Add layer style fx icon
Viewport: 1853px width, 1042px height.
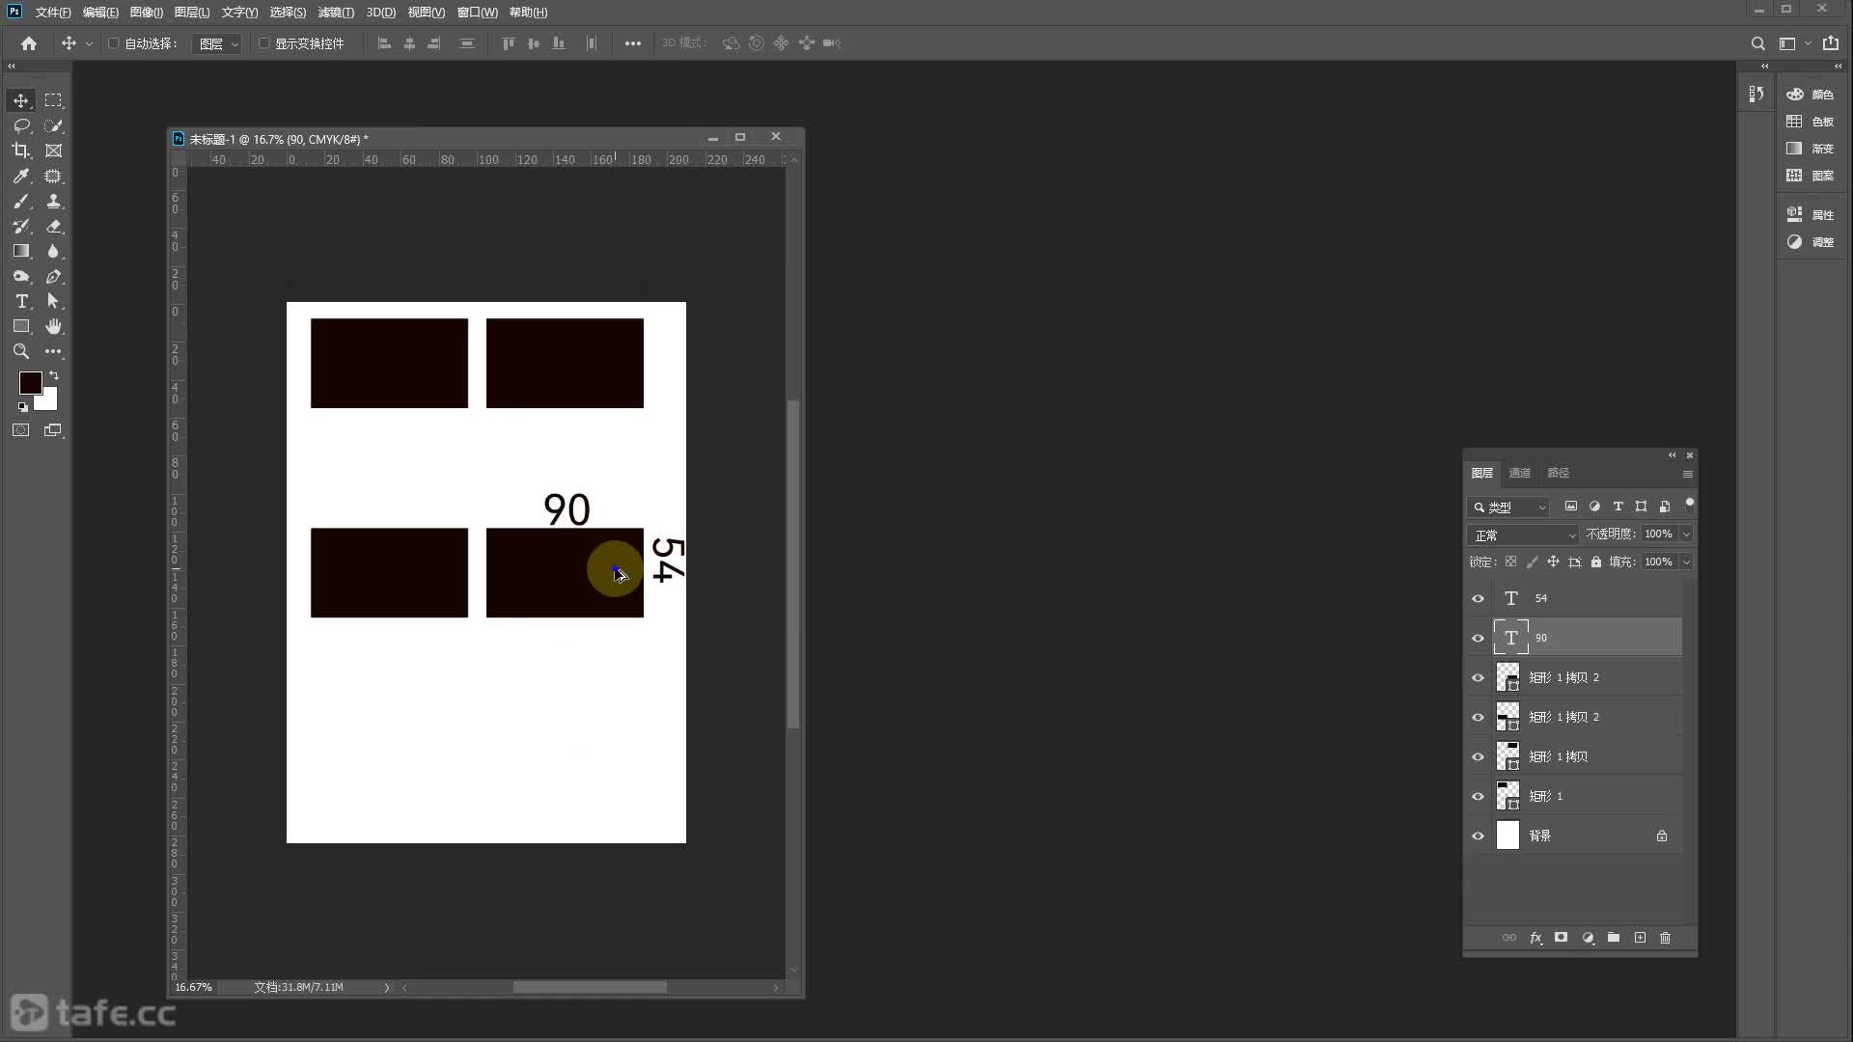(x=1535, y=938)
